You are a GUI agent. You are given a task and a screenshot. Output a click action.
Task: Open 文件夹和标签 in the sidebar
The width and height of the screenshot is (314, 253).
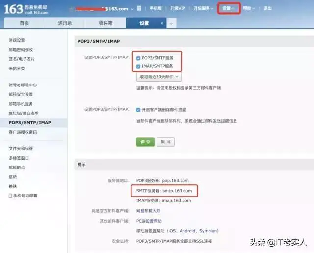pos(21,148)
